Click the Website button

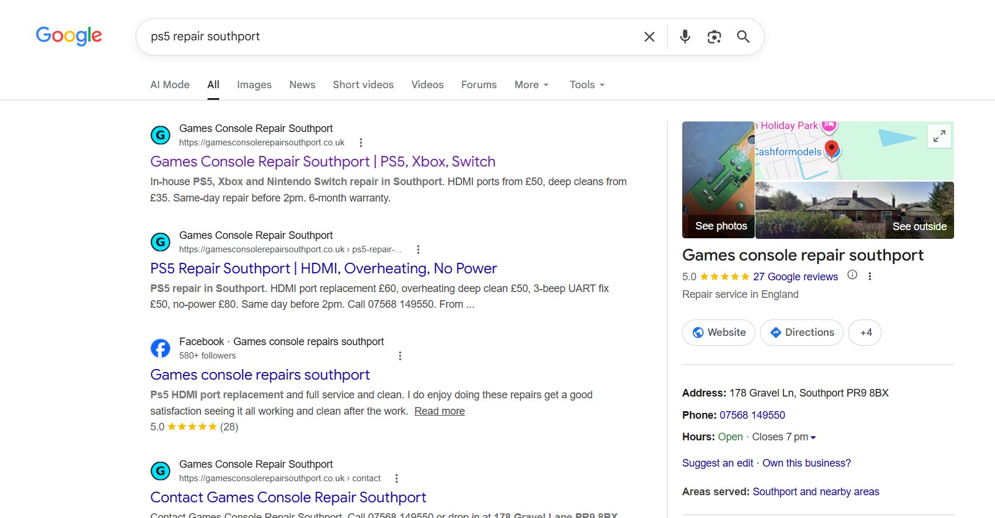718,332
